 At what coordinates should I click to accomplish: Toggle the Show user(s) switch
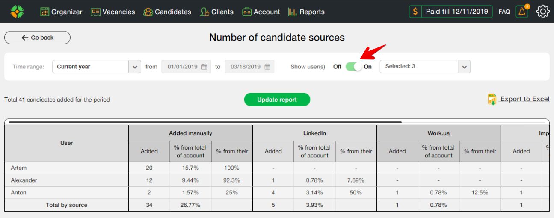tap(354, 67)
